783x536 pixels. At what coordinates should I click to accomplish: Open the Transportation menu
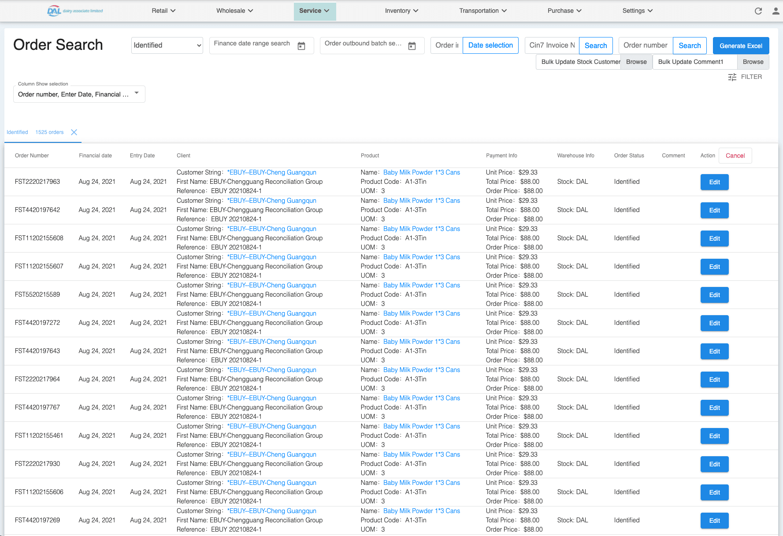pos(483,11)
